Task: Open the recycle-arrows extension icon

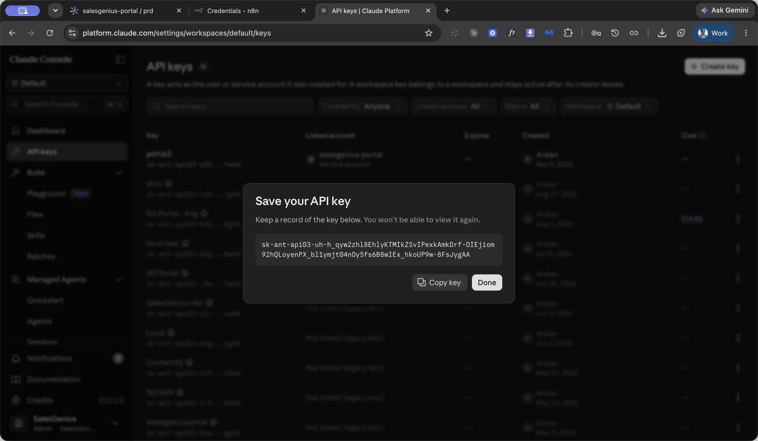Action: (x=455, y=33)
